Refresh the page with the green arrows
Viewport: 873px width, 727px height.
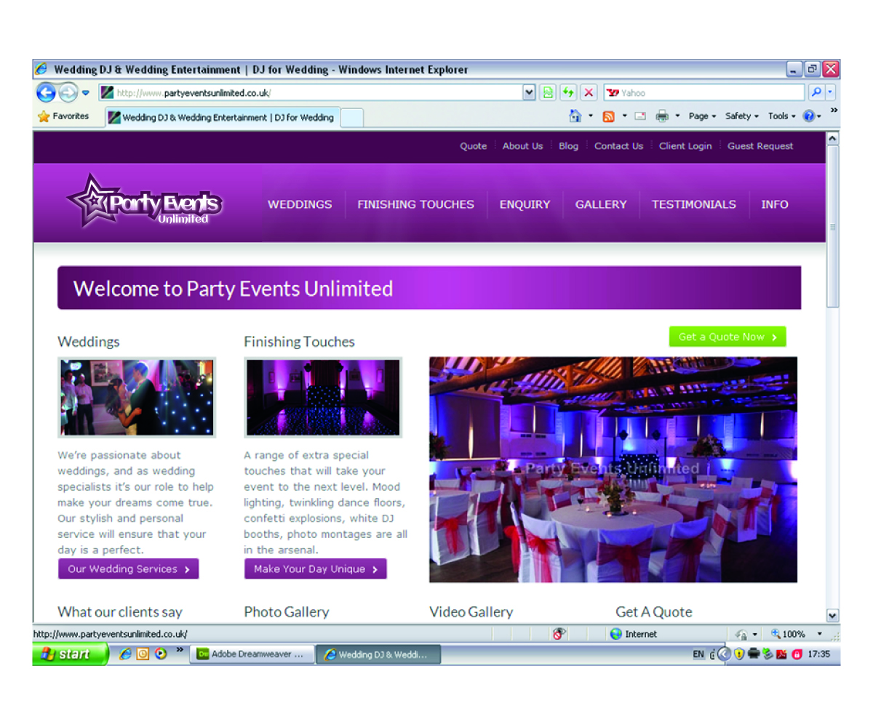click(568, 93)
